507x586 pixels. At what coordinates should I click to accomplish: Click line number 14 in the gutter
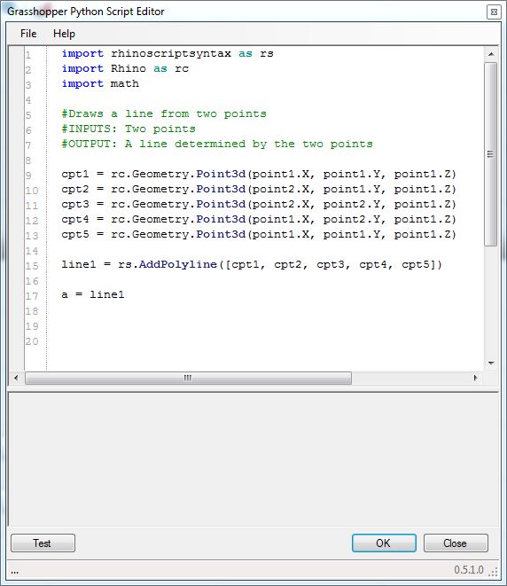tap(32, 251)
